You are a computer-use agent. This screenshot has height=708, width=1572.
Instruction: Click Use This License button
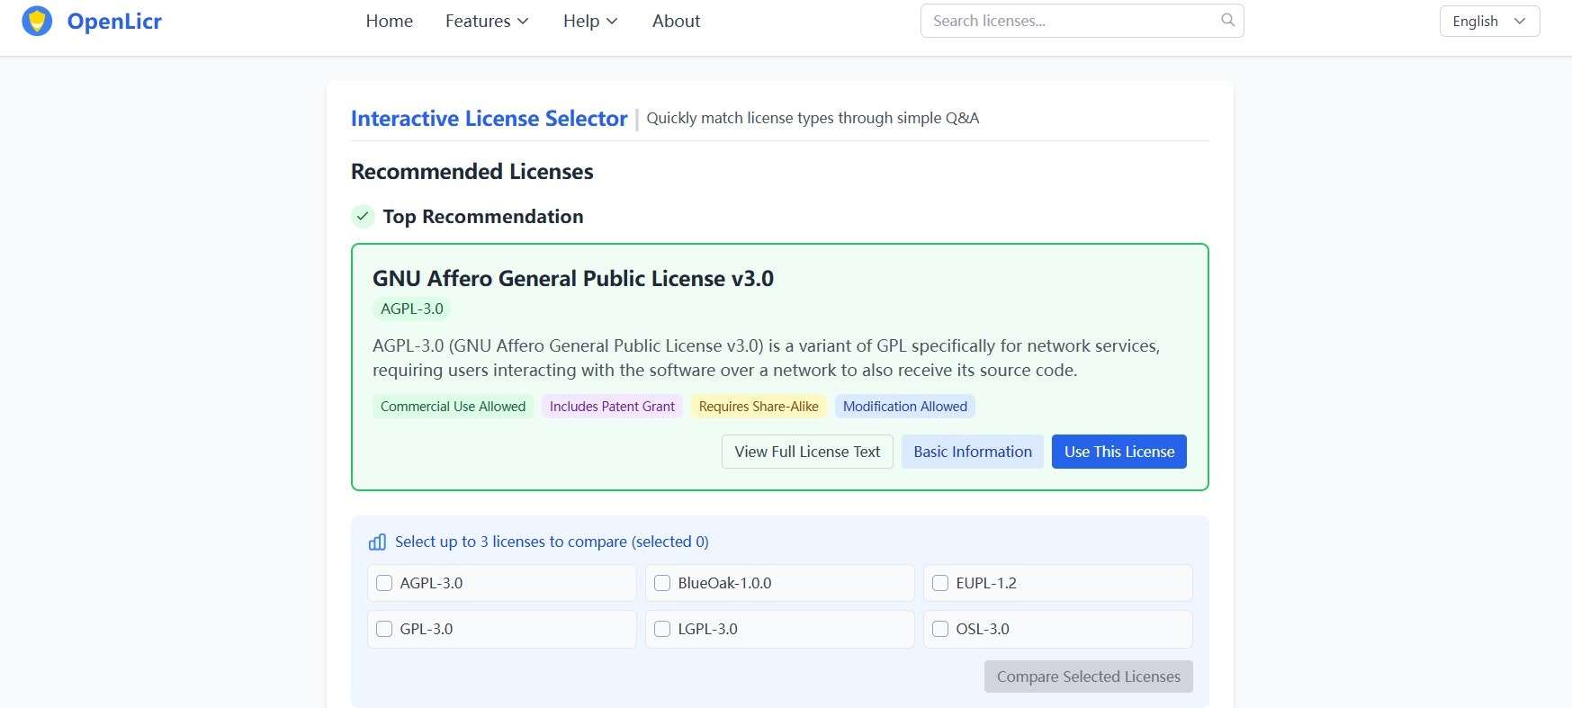(1119, 452)
